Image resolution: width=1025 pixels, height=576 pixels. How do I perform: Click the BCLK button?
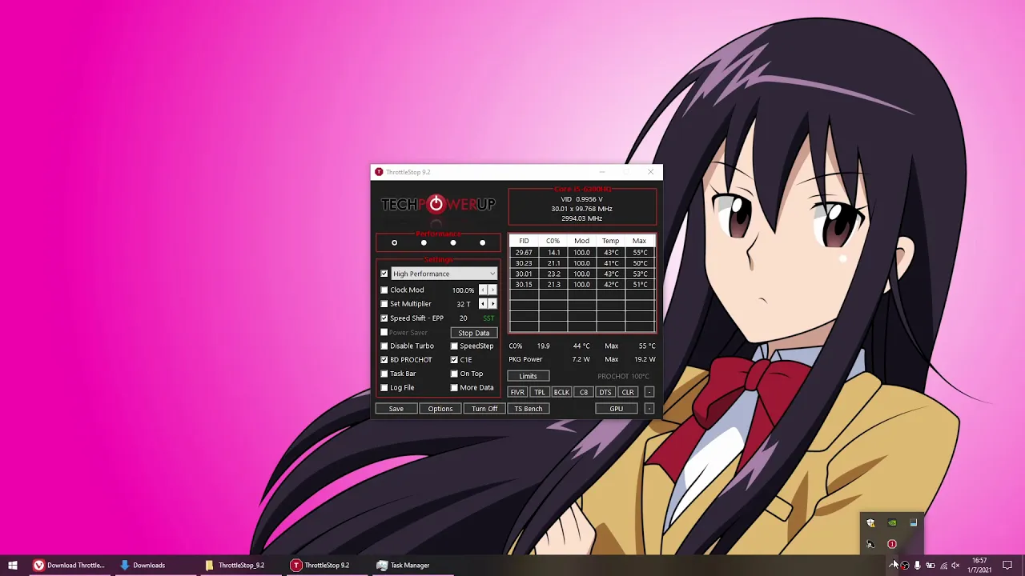tap(561, 392)
